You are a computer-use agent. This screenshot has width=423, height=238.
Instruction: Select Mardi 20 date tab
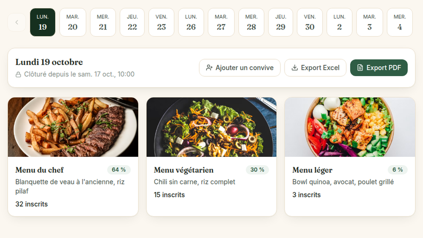tap(73, 22)
